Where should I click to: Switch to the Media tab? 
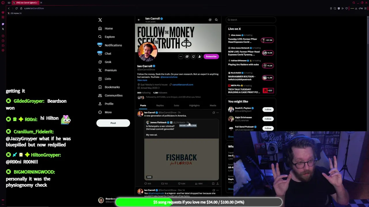pos(213,106)
